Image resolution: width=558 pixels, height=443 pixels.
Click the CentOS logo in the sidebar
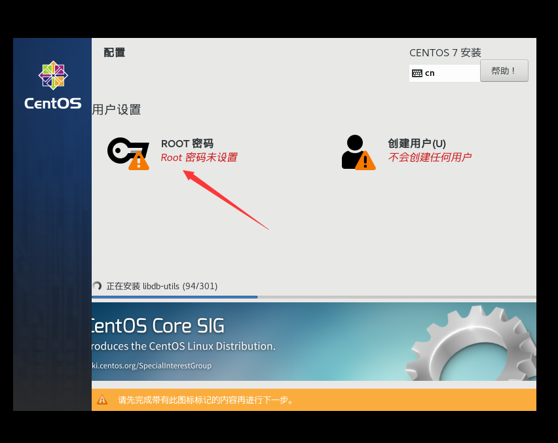[x=52, y=84]
